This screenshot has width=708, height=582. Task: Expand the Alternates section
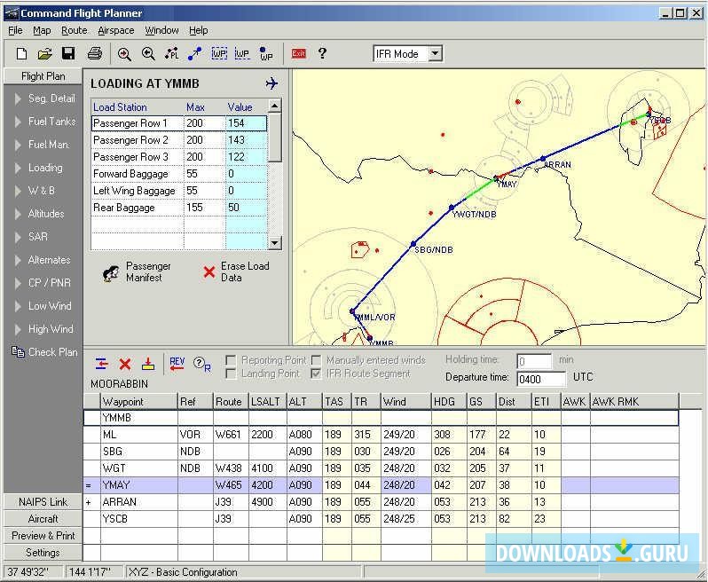[19, 260]
